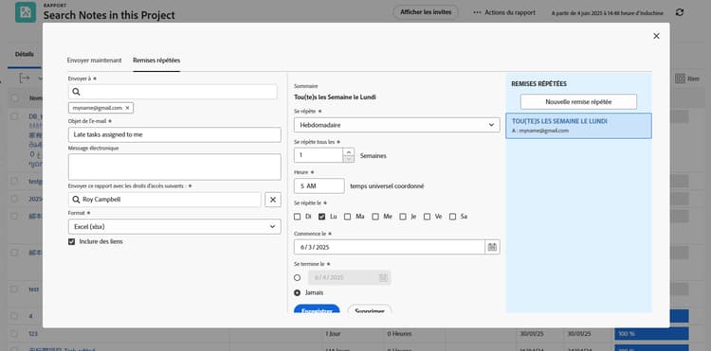Check the Sa day checkbox
The height and width of the screenshot is (351, 711).
452,217
